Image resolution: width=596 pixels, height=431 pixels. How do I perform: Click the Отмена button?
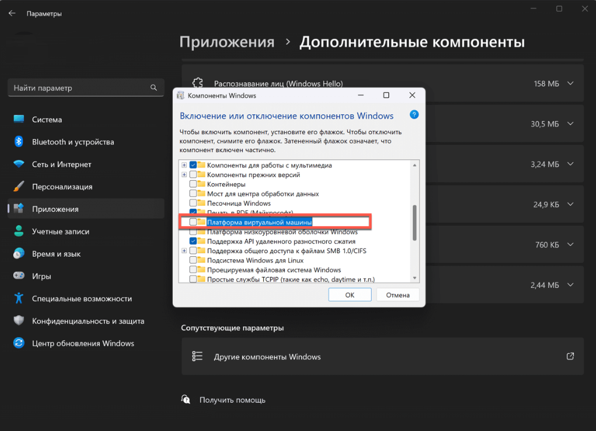(397, 295)
